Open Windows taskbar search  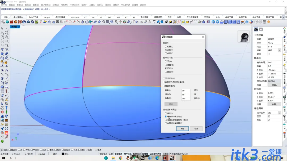(x=11, y=158)
